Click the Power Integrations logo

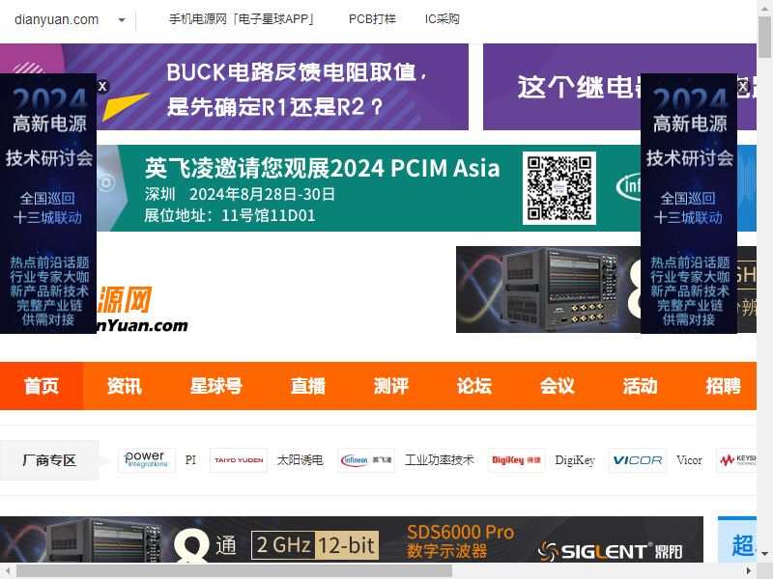coord(147,460)
